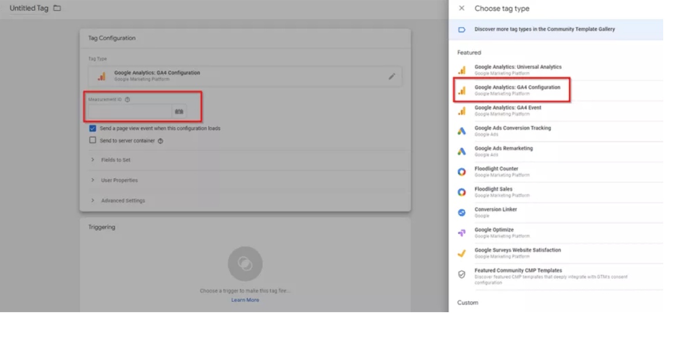Click the Floodlight Sales icon
The height and width of the screenshot is (360, 692).
pos(461,192)
